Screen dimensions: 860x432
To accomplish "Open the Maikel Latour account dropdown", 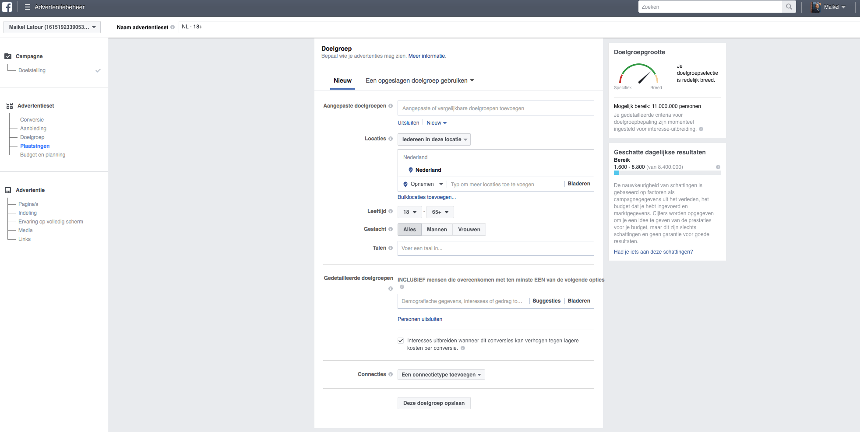I will coord(52,27).
